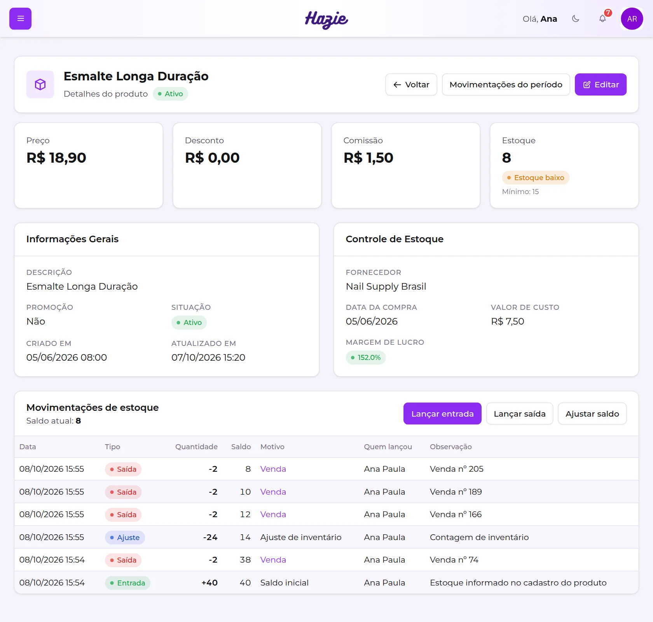Click the Editar button
Screen dimensions: 653x622
click(601, 84)
